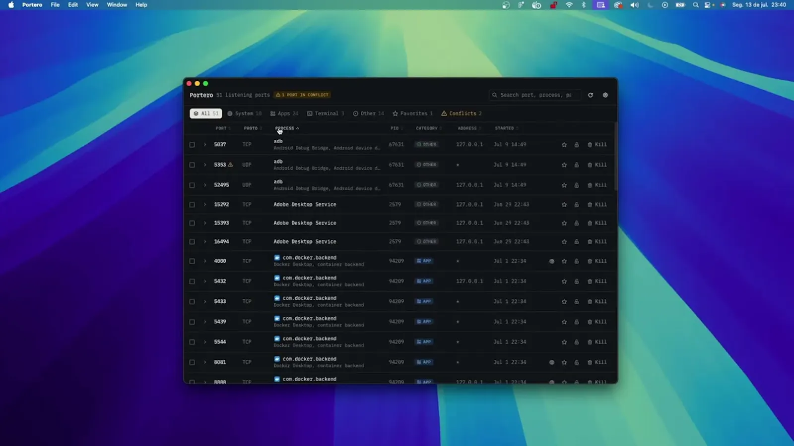
Task: Star the port 15292 Adobe Desktop Service row
Action: (x=564, y=205)
